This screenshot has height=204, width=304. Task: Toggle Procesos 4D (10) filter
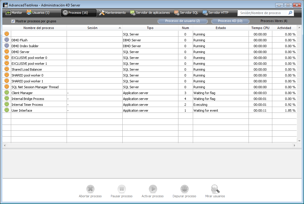[230, 21]
